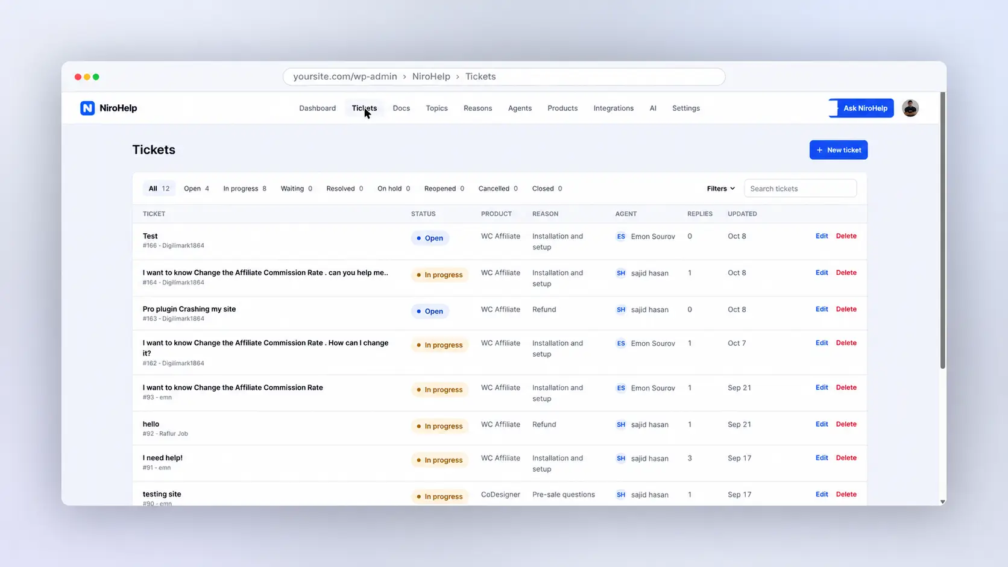The image size is (1008, 567).
Task: Open ticket titled Pro plugin Crashing my site
Action: [189, 309]
